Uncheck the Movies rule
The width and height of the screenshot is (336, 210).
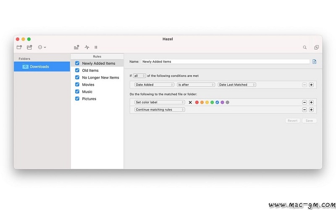coord(77,84)
